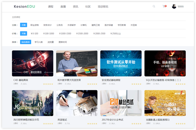The width and height of the screenshot is (196, 130).
Task: Sort courses by 学习人数
Action: (39, 42)
